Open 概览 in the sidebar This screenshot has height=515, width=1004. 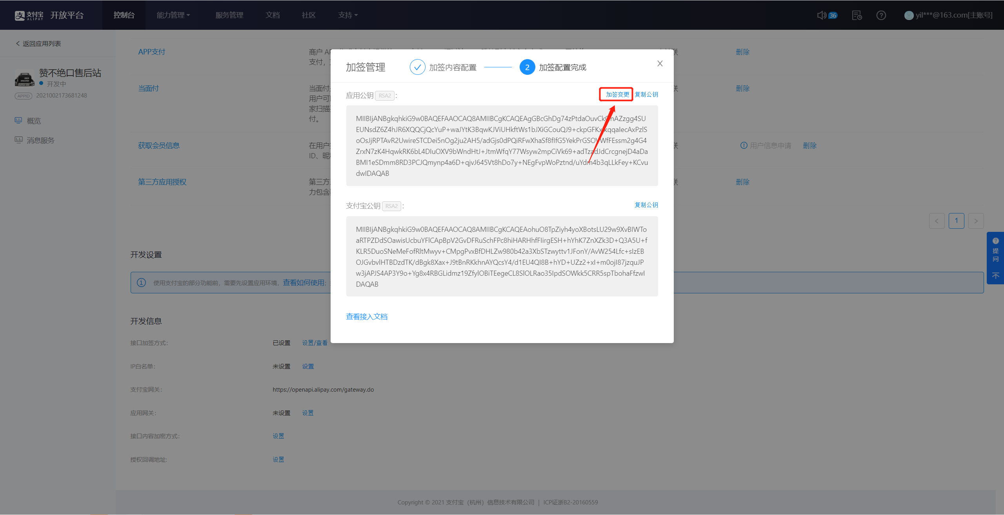click(x=33, y=121)
